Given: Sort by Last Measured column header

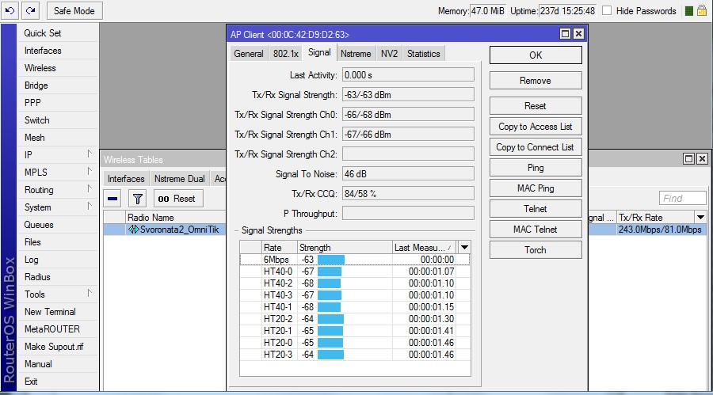Looking at the screenshot, I should coord(423,247).
